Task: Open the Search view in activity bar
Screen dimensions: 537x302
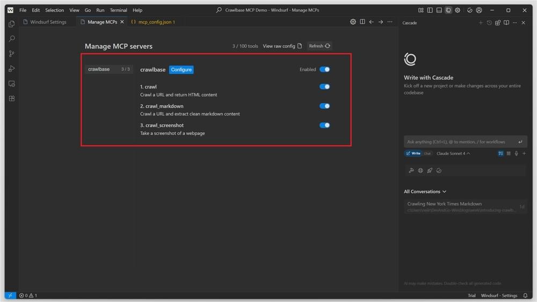Action: point(11,39)
